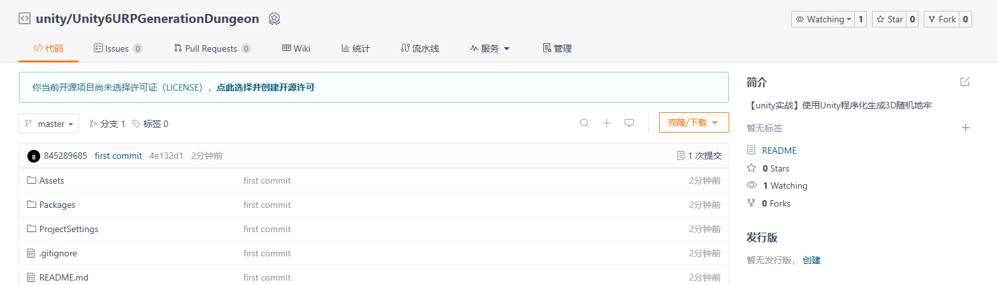The width and height of the screenshot is (997, 285).
Task: Open the README link in sidebar
Action: tap(779, 150)
